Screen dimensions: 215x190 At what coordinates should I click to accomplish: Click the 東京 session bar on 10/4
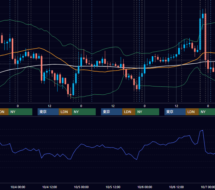[48, 112]
